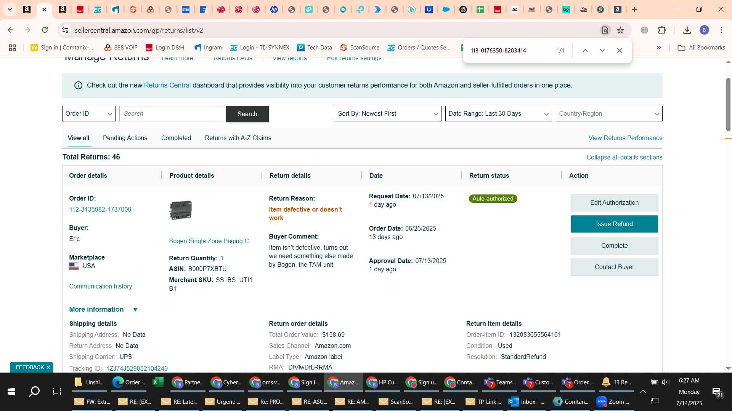732x411 pixels.
Task: Open order 112-3135982-1737009
Action: pos(100,209)
